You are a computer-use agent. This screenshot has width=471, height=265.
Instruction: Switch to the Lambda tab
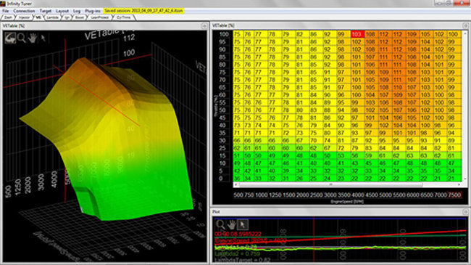tap(53, 17)
